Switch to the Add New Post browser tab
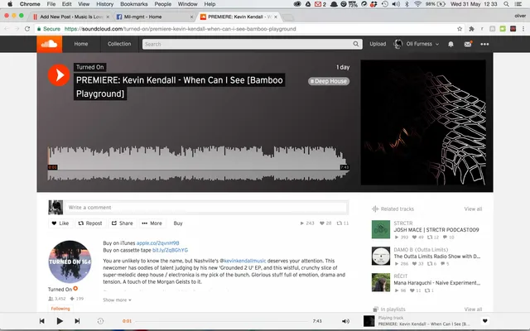 pos(71,17)
